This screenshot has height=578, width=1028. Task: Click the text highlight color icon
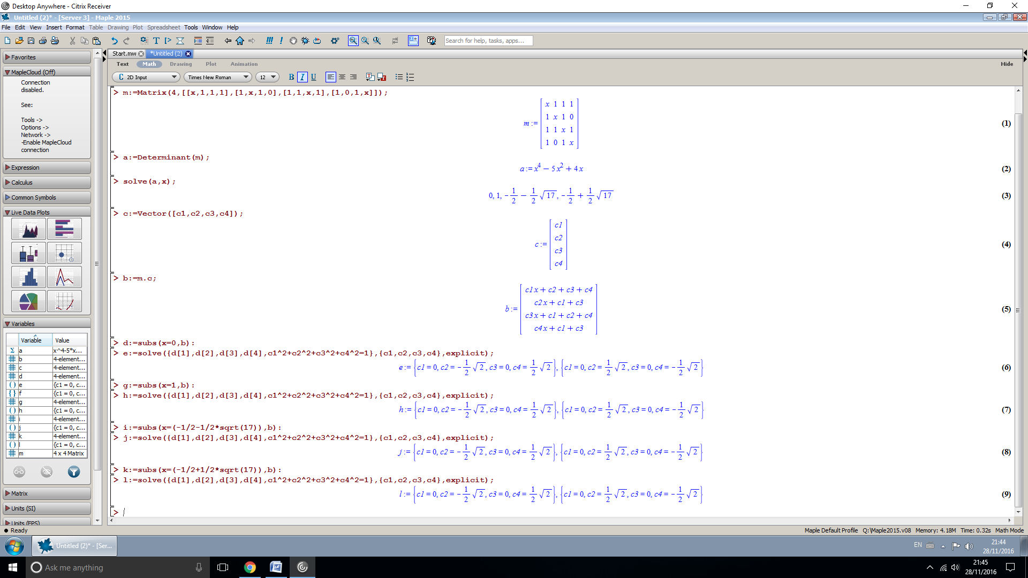coord(370,77)
